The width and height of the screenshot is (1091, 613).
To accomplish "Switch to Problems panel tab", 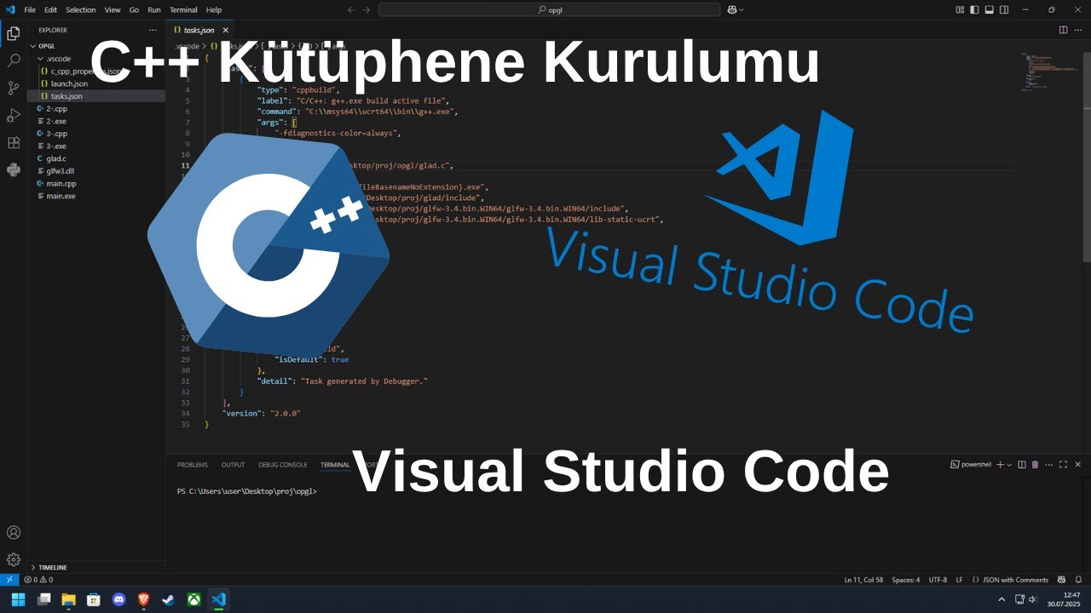I will 193,465.
